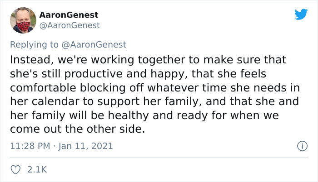
Task: Follow the @AaronGenest mention in Replying to
Action: (x=94, y=45)
